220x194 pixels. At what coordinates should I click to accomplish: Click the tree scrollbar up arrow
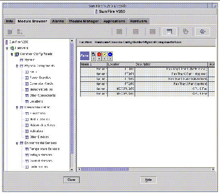[x=72, y=41]
